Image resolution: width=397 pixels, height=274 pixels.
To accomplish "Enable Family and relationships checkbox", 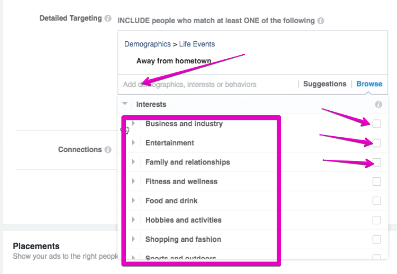I will [x=377, y=162].
